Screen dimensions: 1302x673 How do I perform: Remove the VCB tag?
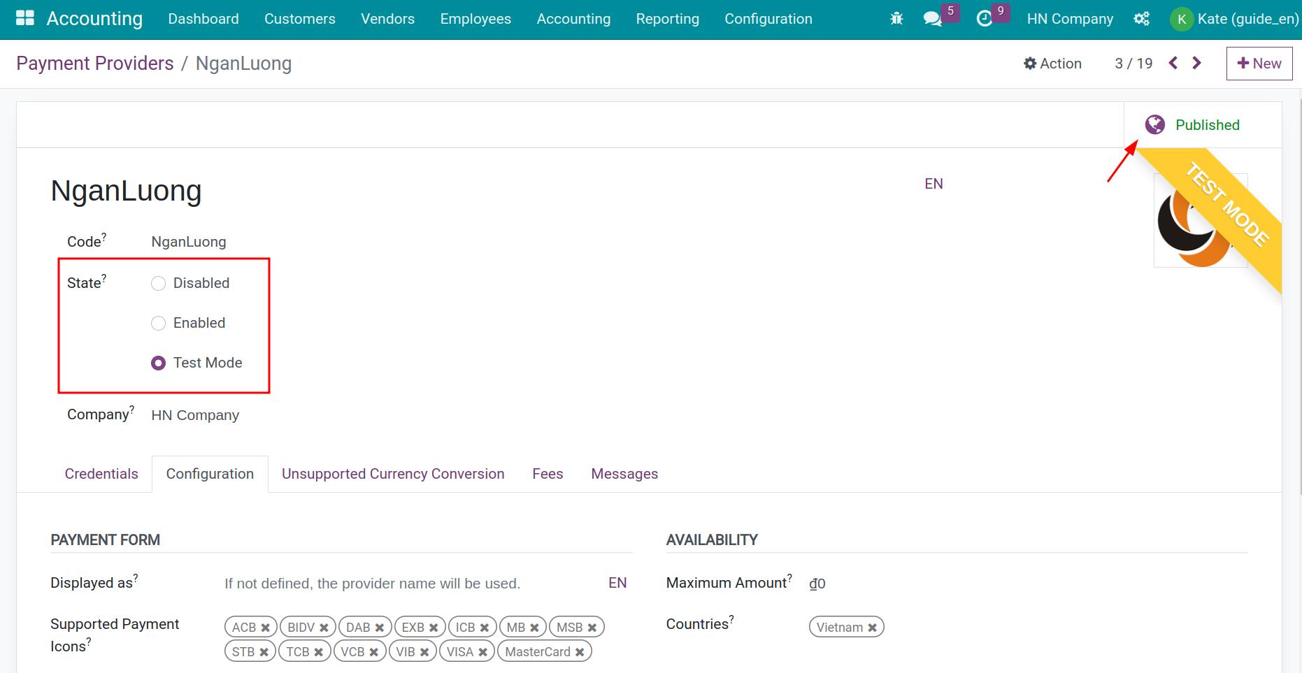tap(374, 652)
